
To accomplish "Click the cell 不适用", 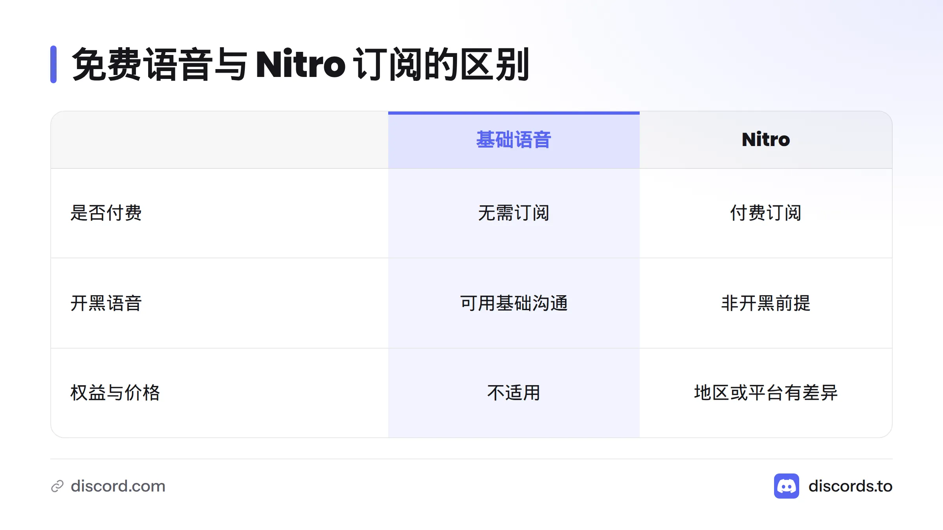I will (514, 393).
